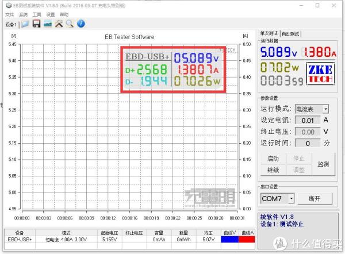Click the 监测 button
Viewport: 345px width, 254px height.
click(323, 164)
